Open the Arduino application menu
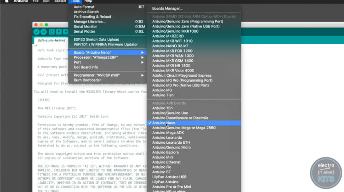 point(21,1)
